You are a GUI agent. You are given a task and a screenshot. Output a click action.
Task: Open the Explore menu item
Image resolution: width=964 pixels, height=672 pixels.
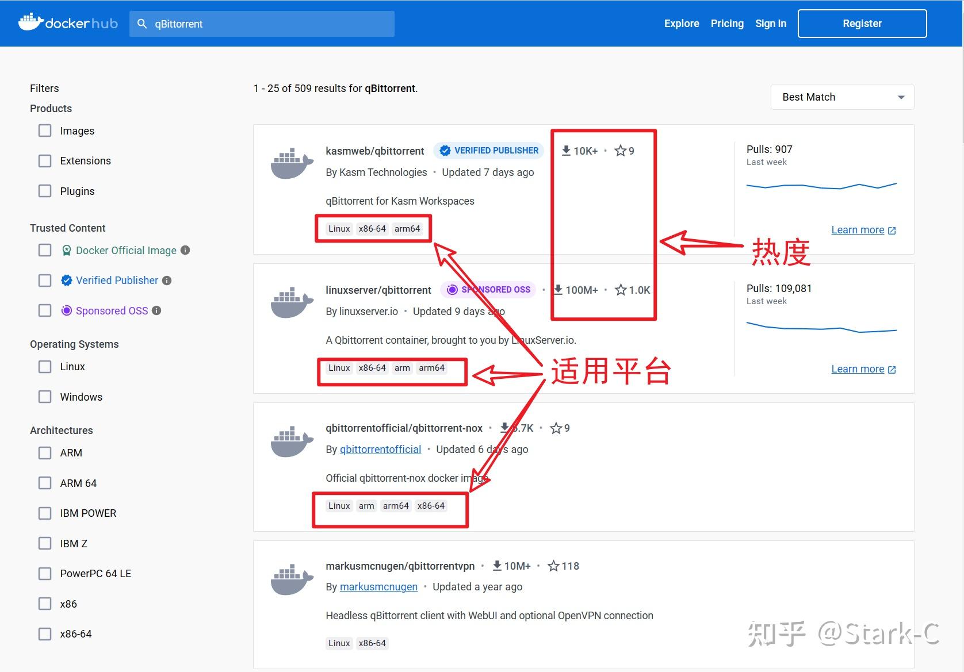682,24
